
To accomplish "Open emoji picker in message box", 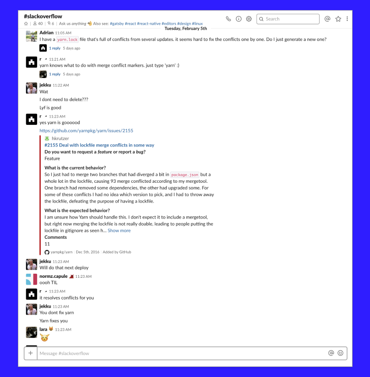I will coord(340,353).
